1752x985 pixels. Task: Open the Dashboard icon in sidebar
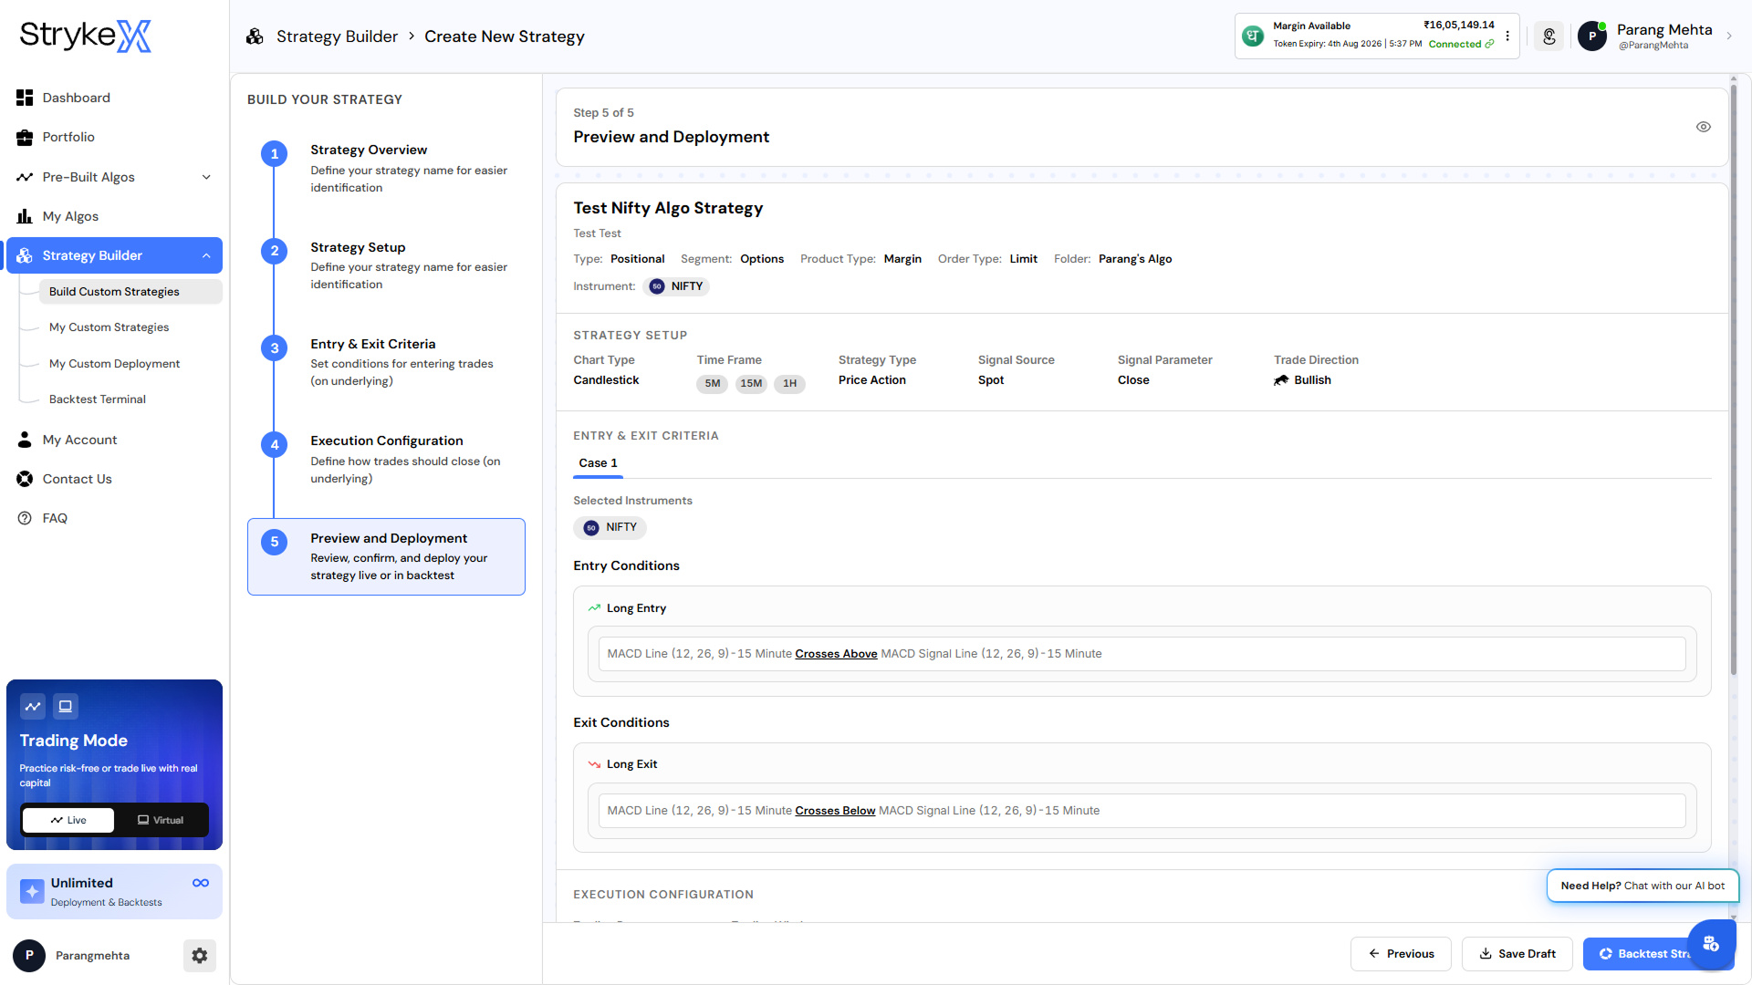point(25,98)
